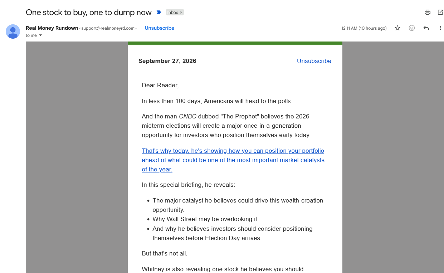Click the Inbox label chip
This screenshot has width=444, height=273.
(x=172, y=13)
